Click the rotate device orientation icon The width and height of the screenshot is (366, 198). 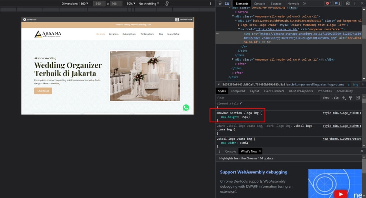pyautogui.click(x=167, y=4)
